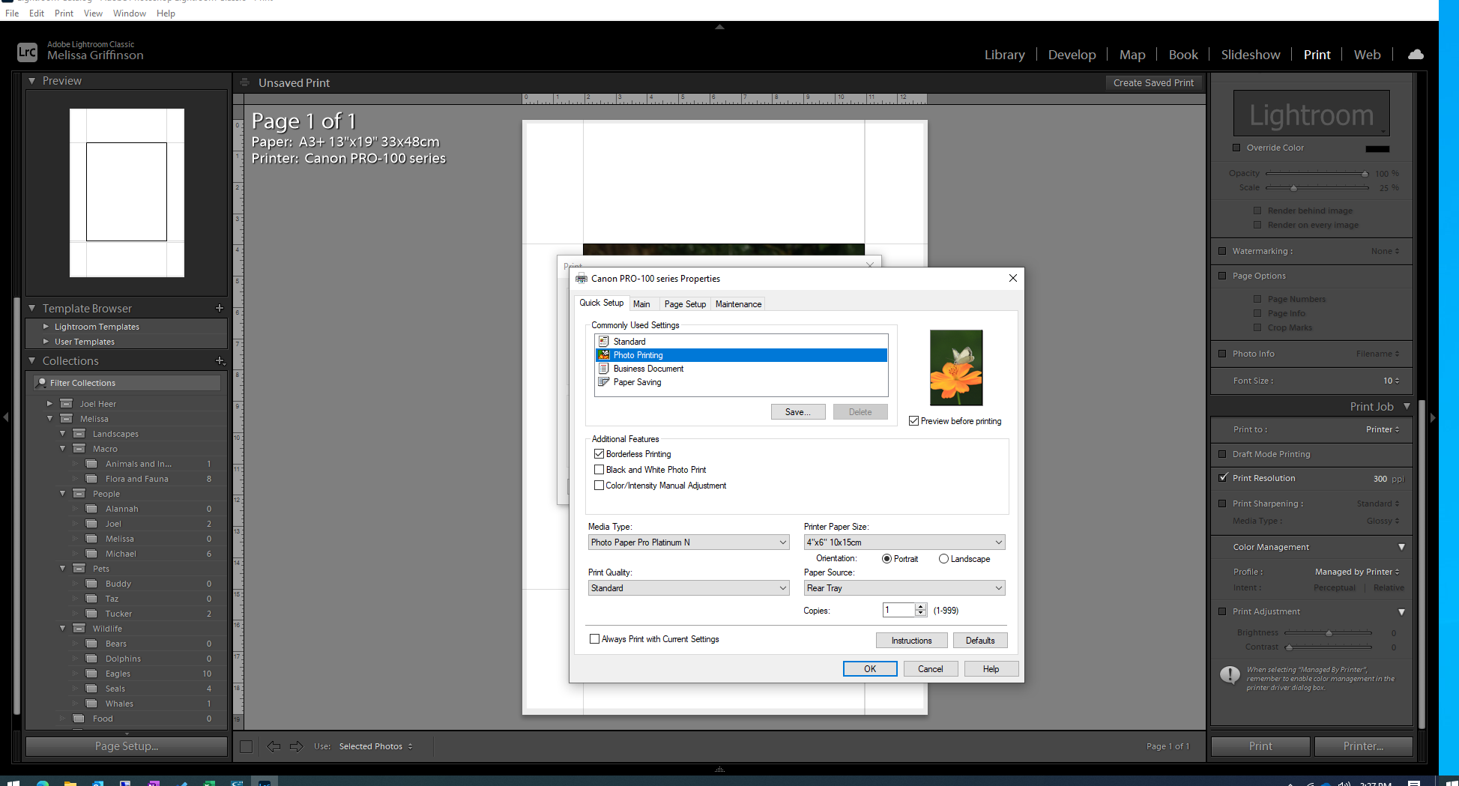Uncheck Borderless Printing option
The width and height of the screenshot is (1459, 786).
coord(599,454)
